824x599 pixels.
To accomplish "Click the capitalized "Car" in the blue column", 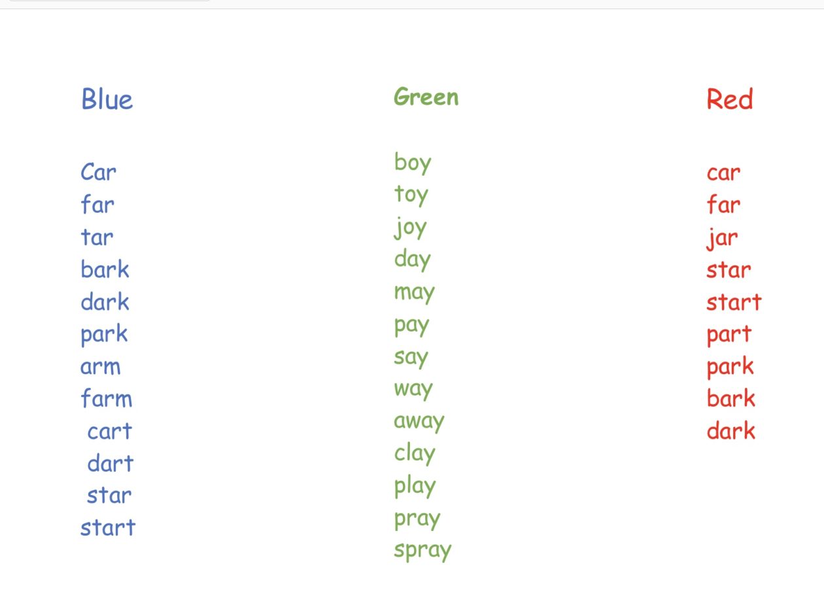I will 98,173.
